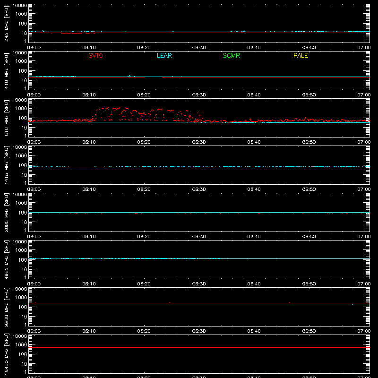Click the 100 y-axis value of 4995 MHz panel
This screenshot has width=378, height=378.
(23, 260)
